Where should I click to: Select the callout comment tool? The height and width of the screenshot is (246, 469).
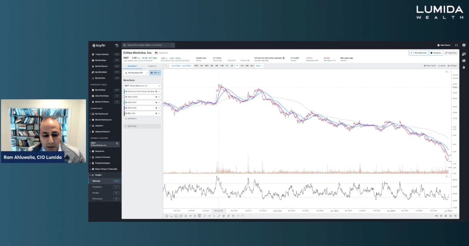199,216
